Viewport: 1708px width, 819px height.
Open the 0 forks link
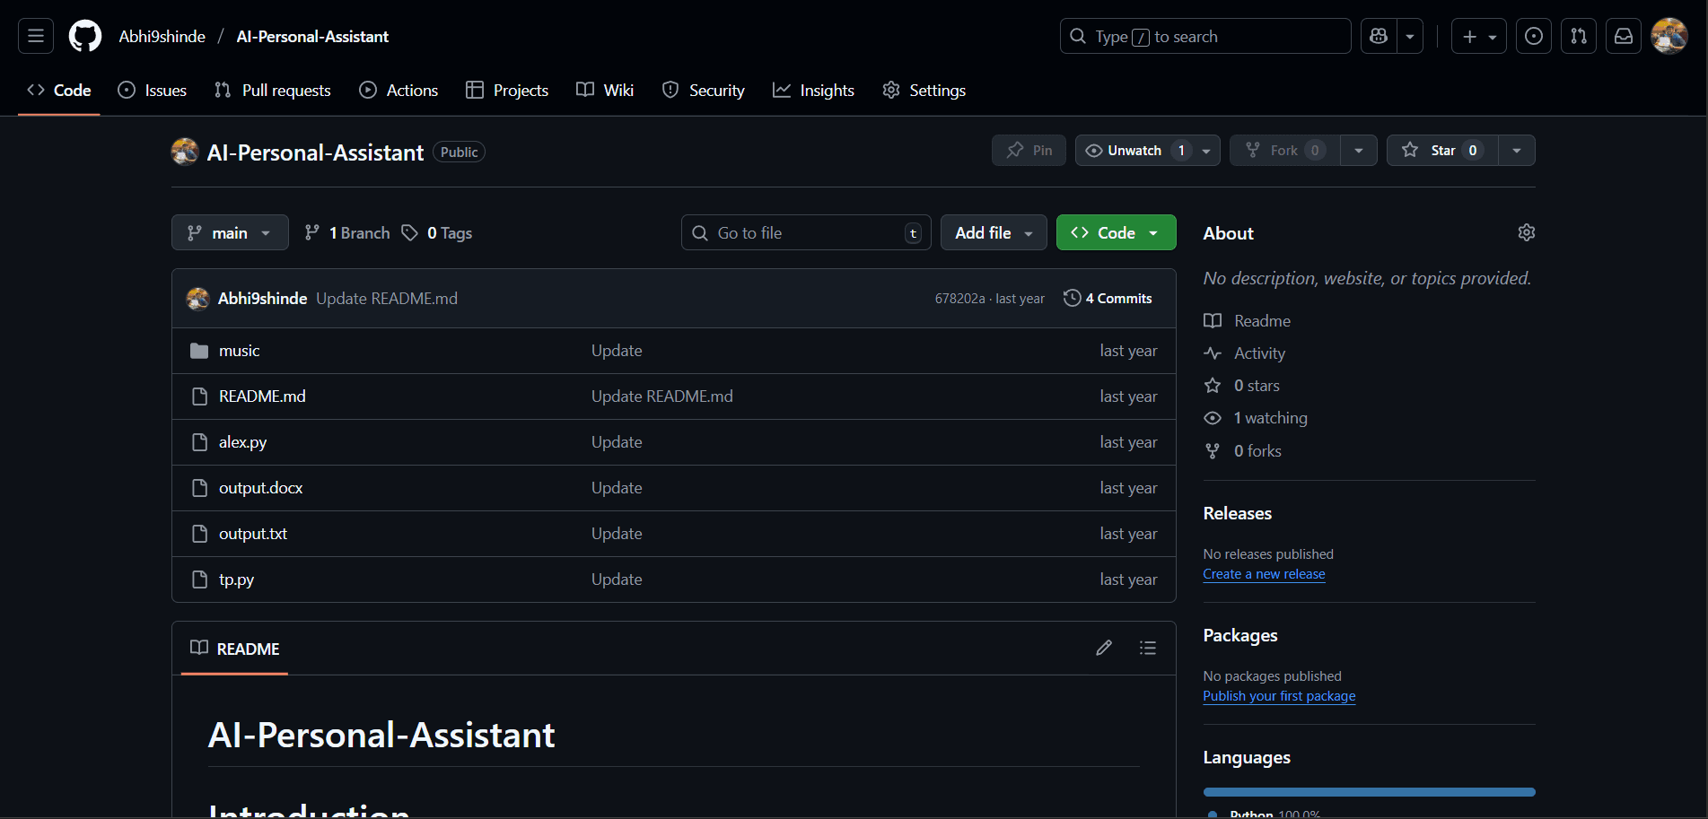click(1243, 451)
